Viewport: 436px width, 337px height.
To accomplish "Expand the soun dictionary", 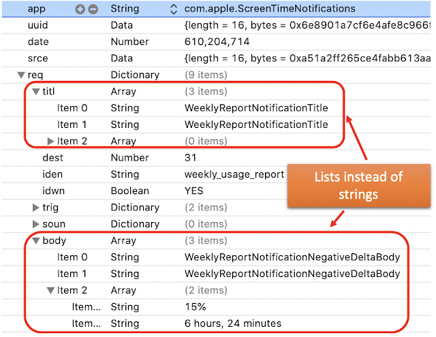I will (36, 224).
